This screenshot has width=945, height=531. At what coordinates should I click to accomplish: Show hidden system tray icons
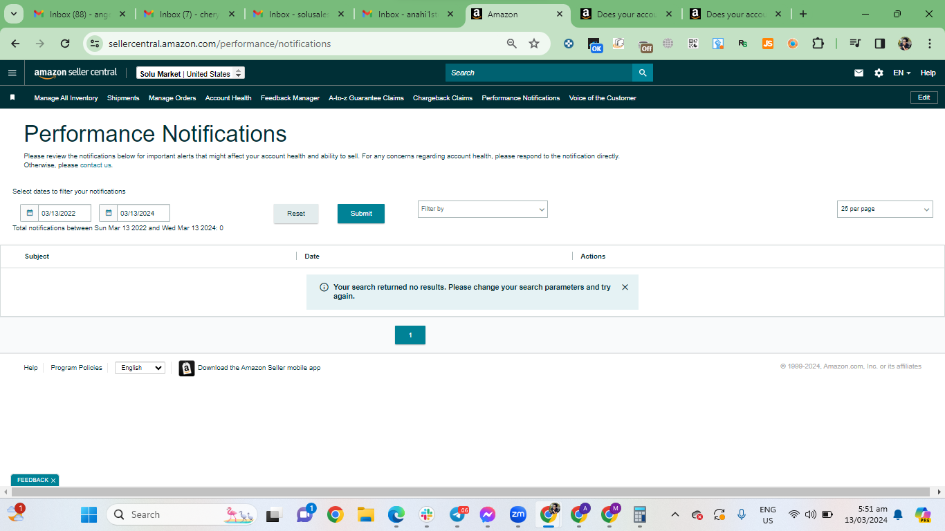(675, 514)
